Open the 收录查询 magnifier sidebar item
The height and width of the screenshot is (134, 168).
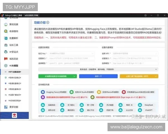click(11, 31)
